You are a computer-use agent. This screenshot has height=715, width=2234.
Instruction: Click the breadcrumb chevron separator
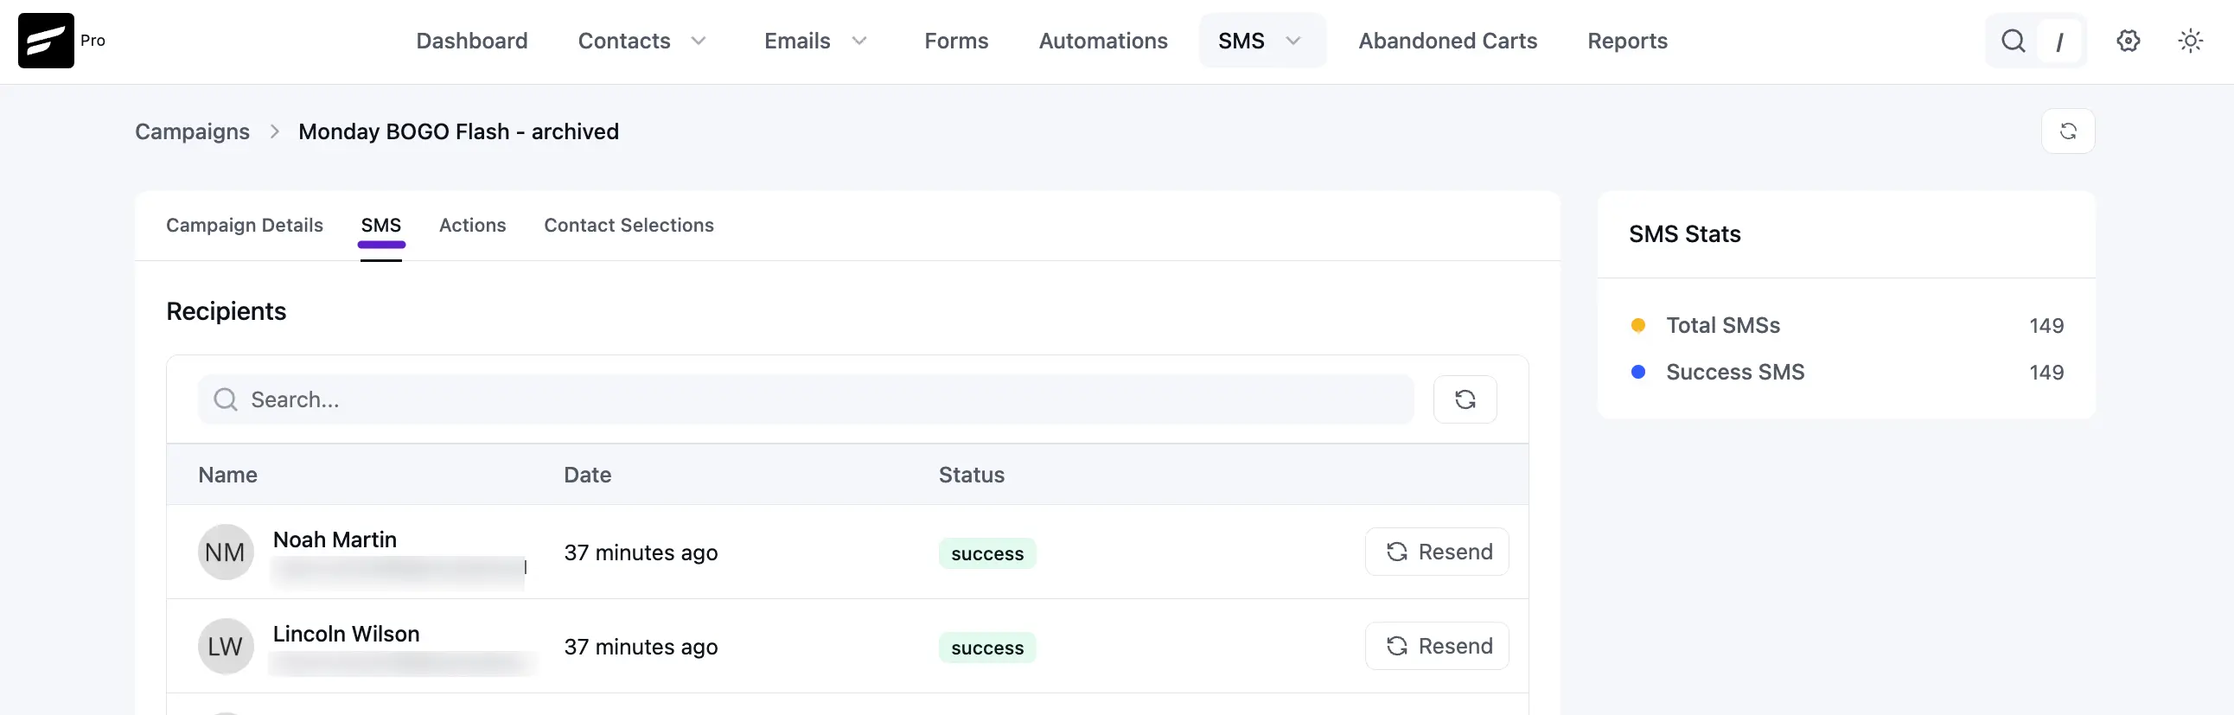(275, 131)
